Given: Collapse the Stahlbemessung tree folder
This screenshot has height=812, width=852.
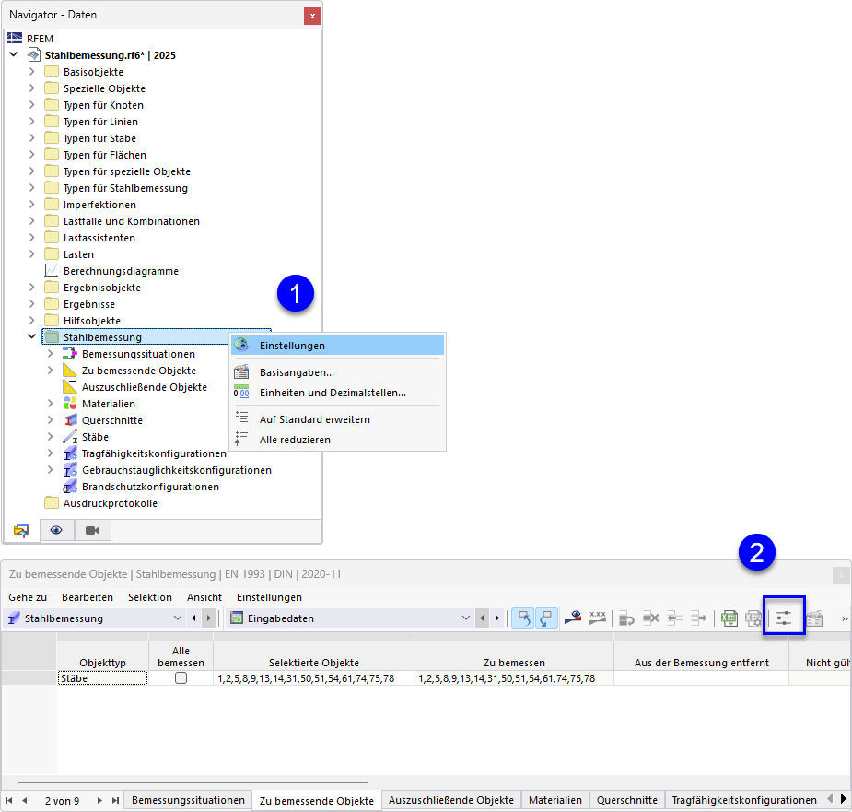Looking at the screenshot, I should pyautogui.click(x=31, y=336).
